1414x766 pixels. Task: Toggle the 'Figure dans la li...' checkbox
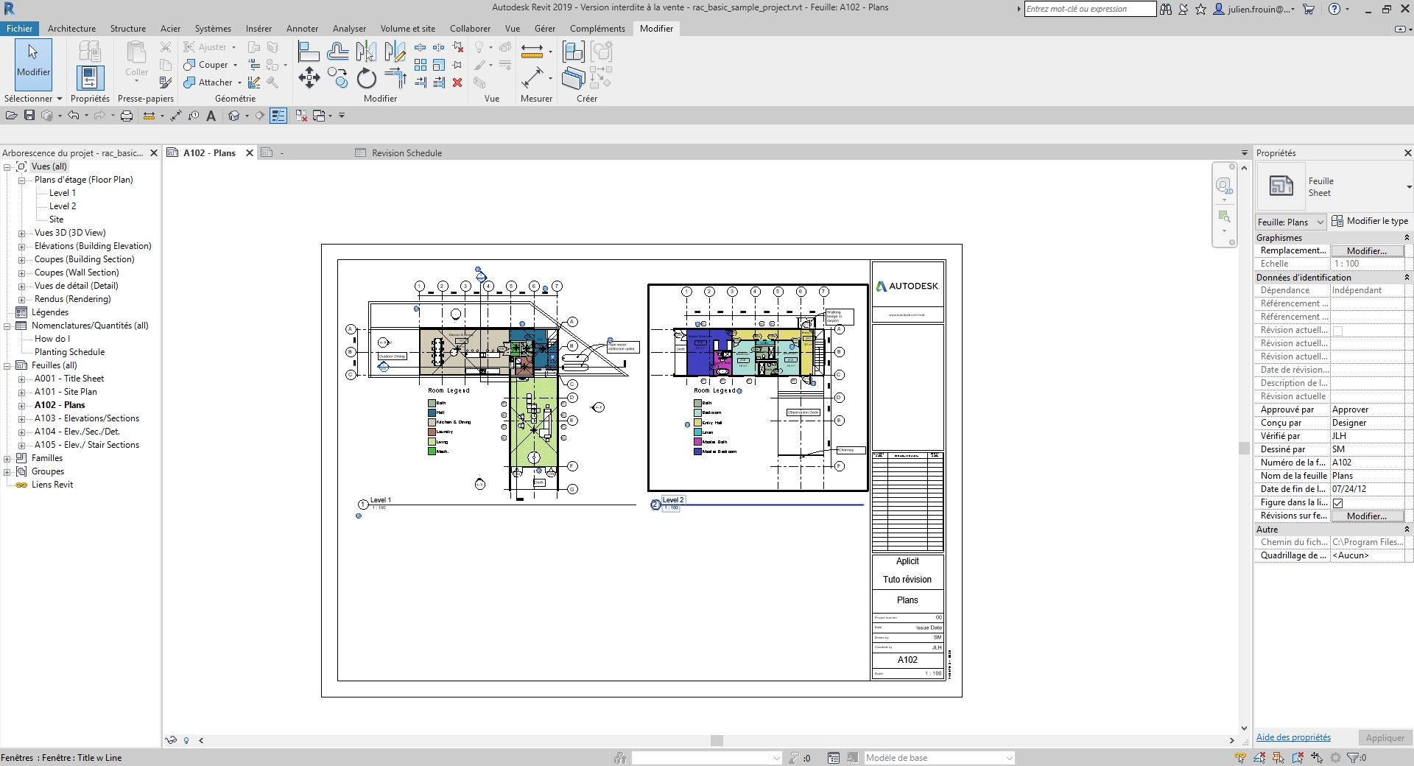pyautogui.click(x=1338, y=503)
